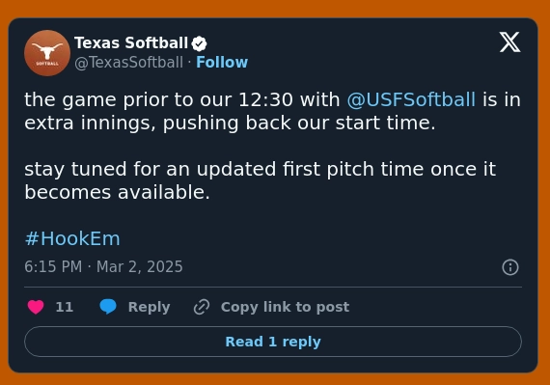Open the #HookEm hashtag
The height and width of the screenshot is (385, 550).
72,238
